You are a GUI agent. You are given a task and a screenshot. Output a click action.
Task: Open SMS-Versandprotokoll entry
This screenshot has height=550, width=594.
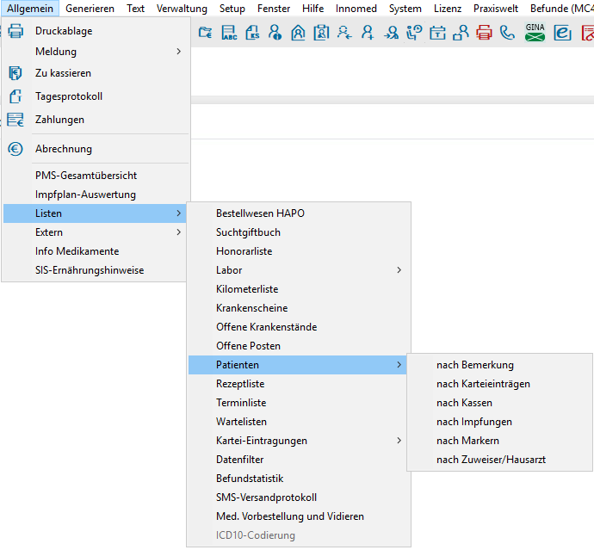299,497
